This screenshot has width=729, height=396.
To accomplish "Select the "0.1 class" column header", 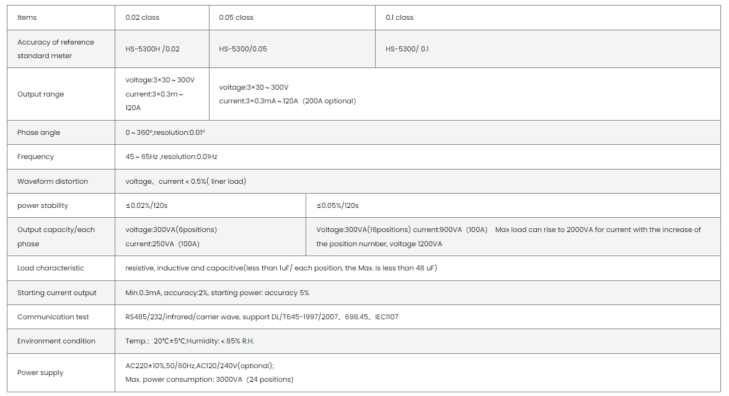I will [399, 17].
